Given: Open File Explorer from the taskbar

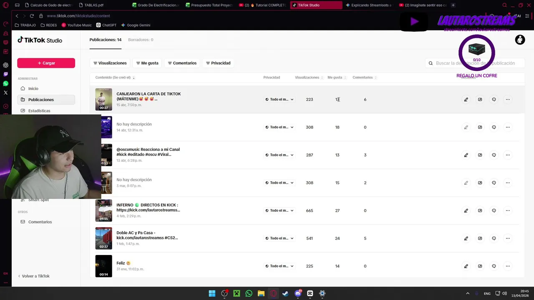Looking at the screenshot, I should coord(261,293).
